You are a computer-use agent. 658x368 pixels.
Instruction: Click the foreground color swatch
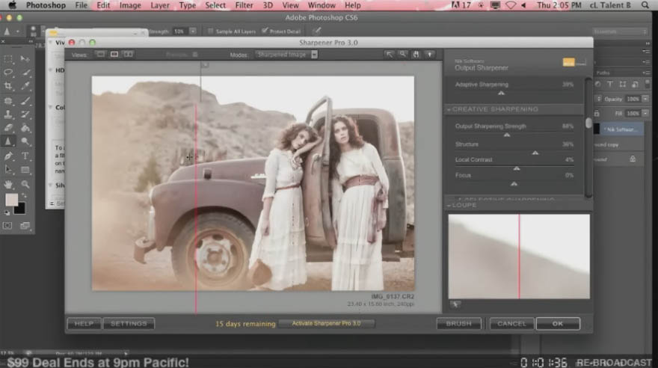(x=11, y=200)
